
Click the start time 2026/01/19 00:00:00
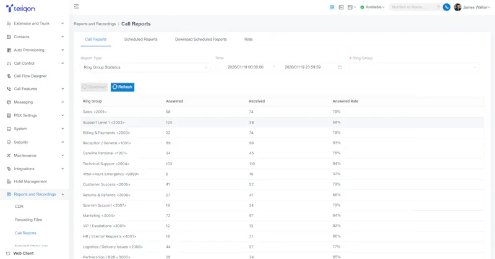[245, 67]
